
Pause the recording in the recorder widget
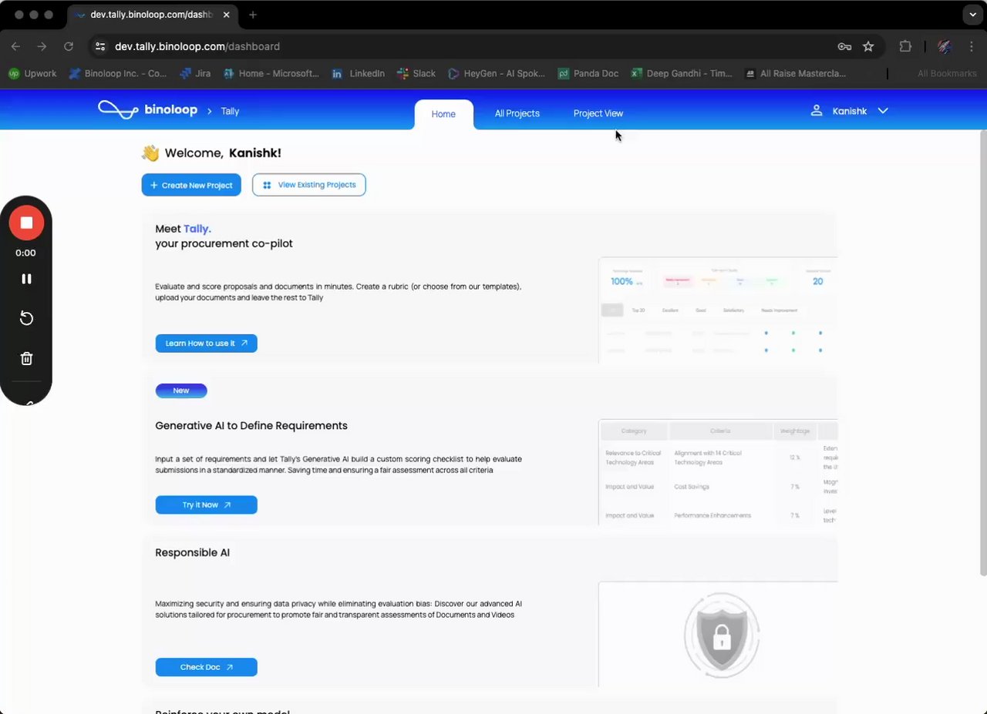[26, 279]
